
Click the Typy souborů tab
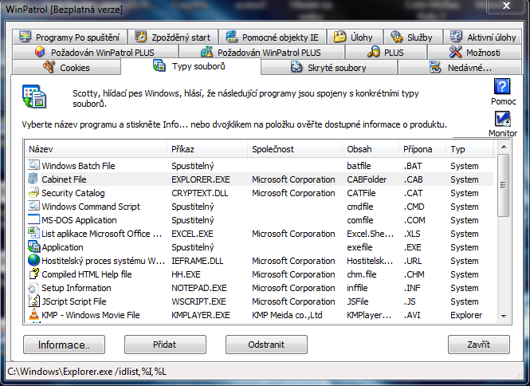tap(190, 66)
